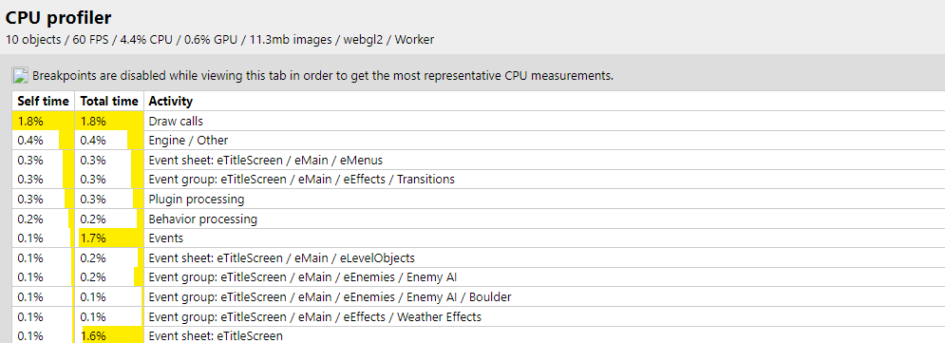Click the Plugin processing row
Image resolution: width=945 pixels, height=343 pixels.
click(x=479, y=199)
